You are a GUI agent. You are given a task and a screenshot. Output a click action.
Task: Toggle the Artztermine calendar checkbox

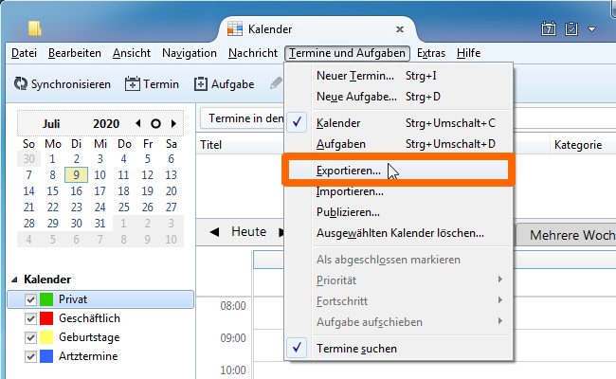tap(30, 356)
